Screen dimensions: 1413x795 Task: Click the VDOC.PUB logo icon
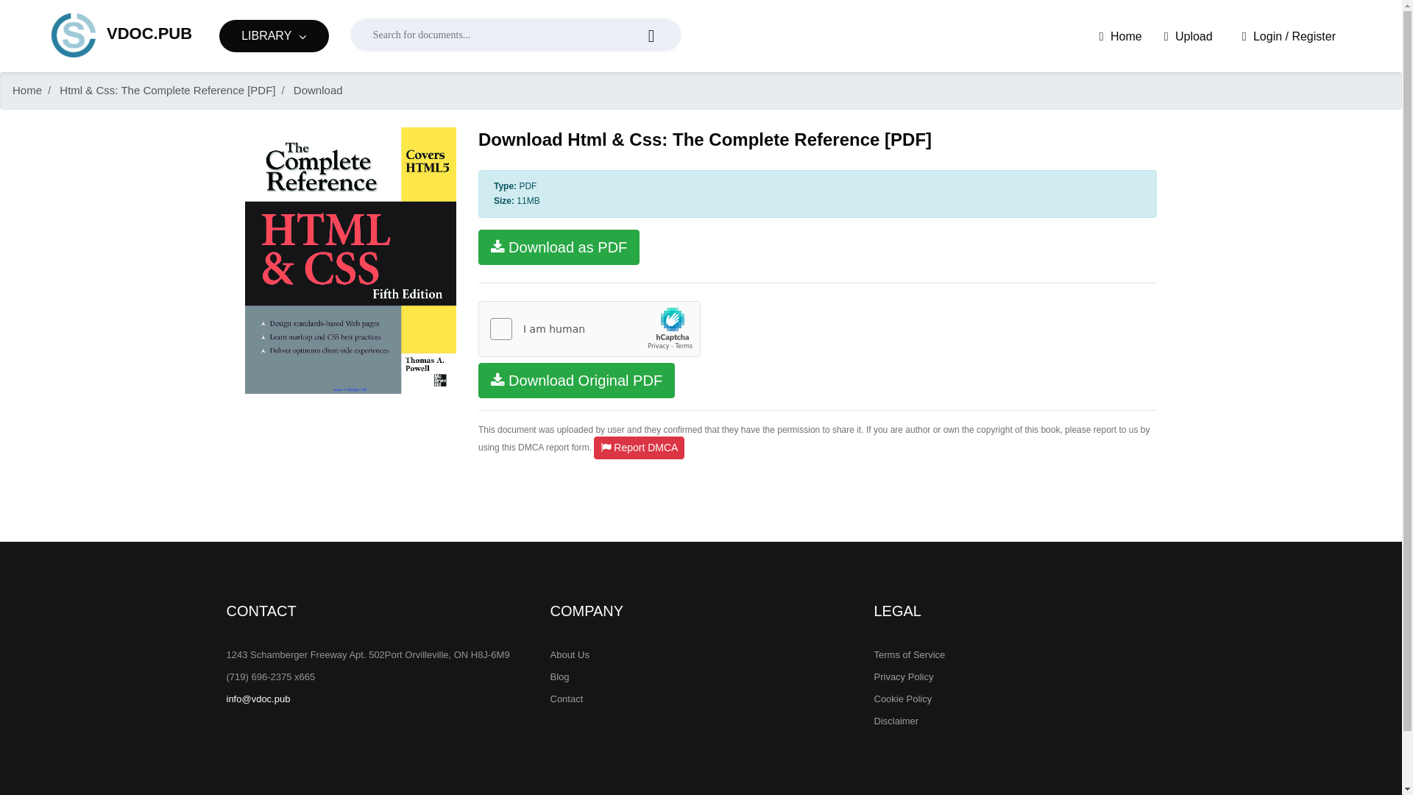click(74, 35)
